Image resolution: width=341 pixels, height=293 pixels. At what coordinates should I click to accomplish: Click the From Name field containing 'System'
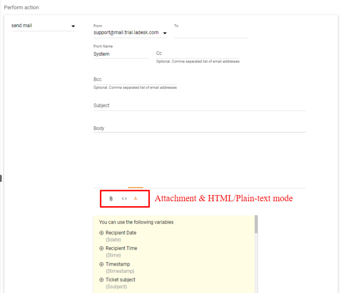[121, 54]
